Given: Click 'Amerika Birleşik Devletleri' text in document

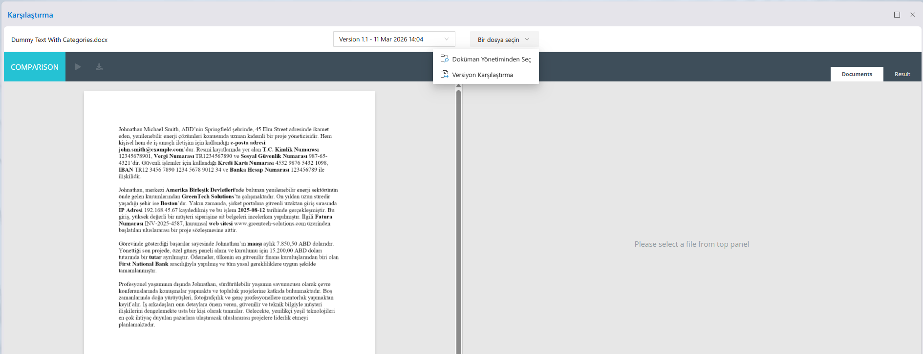Looking at the screenshot, I should (x=201, y=190).
